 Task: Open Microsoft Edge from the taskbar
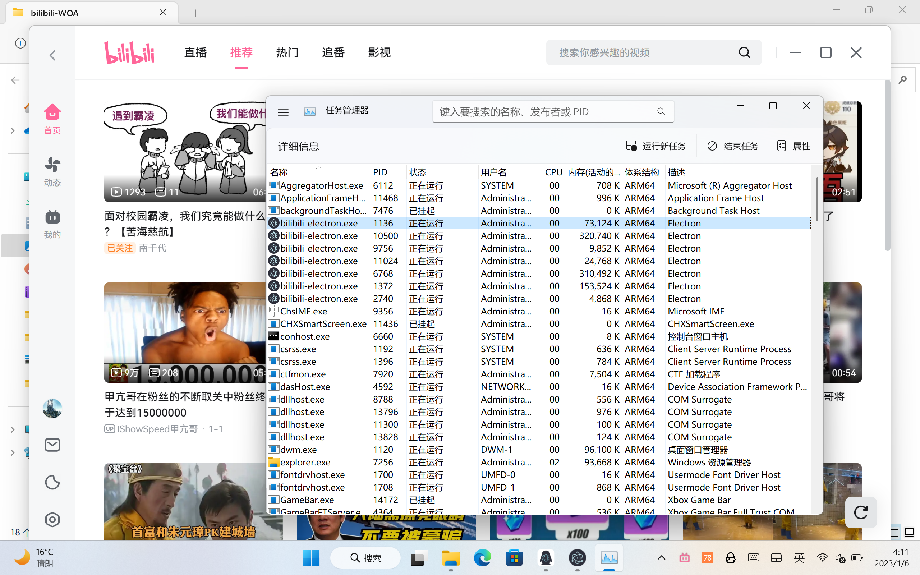coord(482,558)
